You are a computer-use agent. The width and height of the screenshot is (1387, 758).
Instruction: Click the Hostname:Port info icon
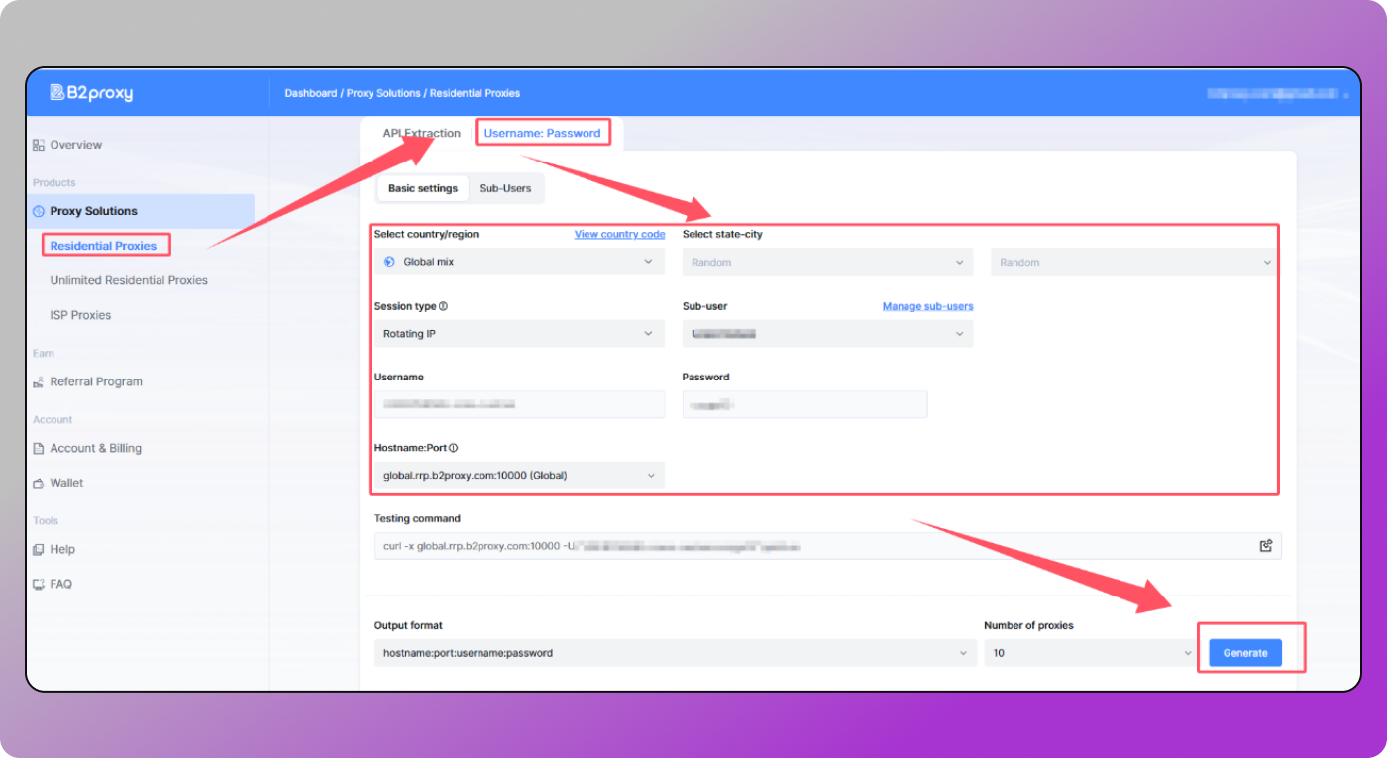coord(454,448)
